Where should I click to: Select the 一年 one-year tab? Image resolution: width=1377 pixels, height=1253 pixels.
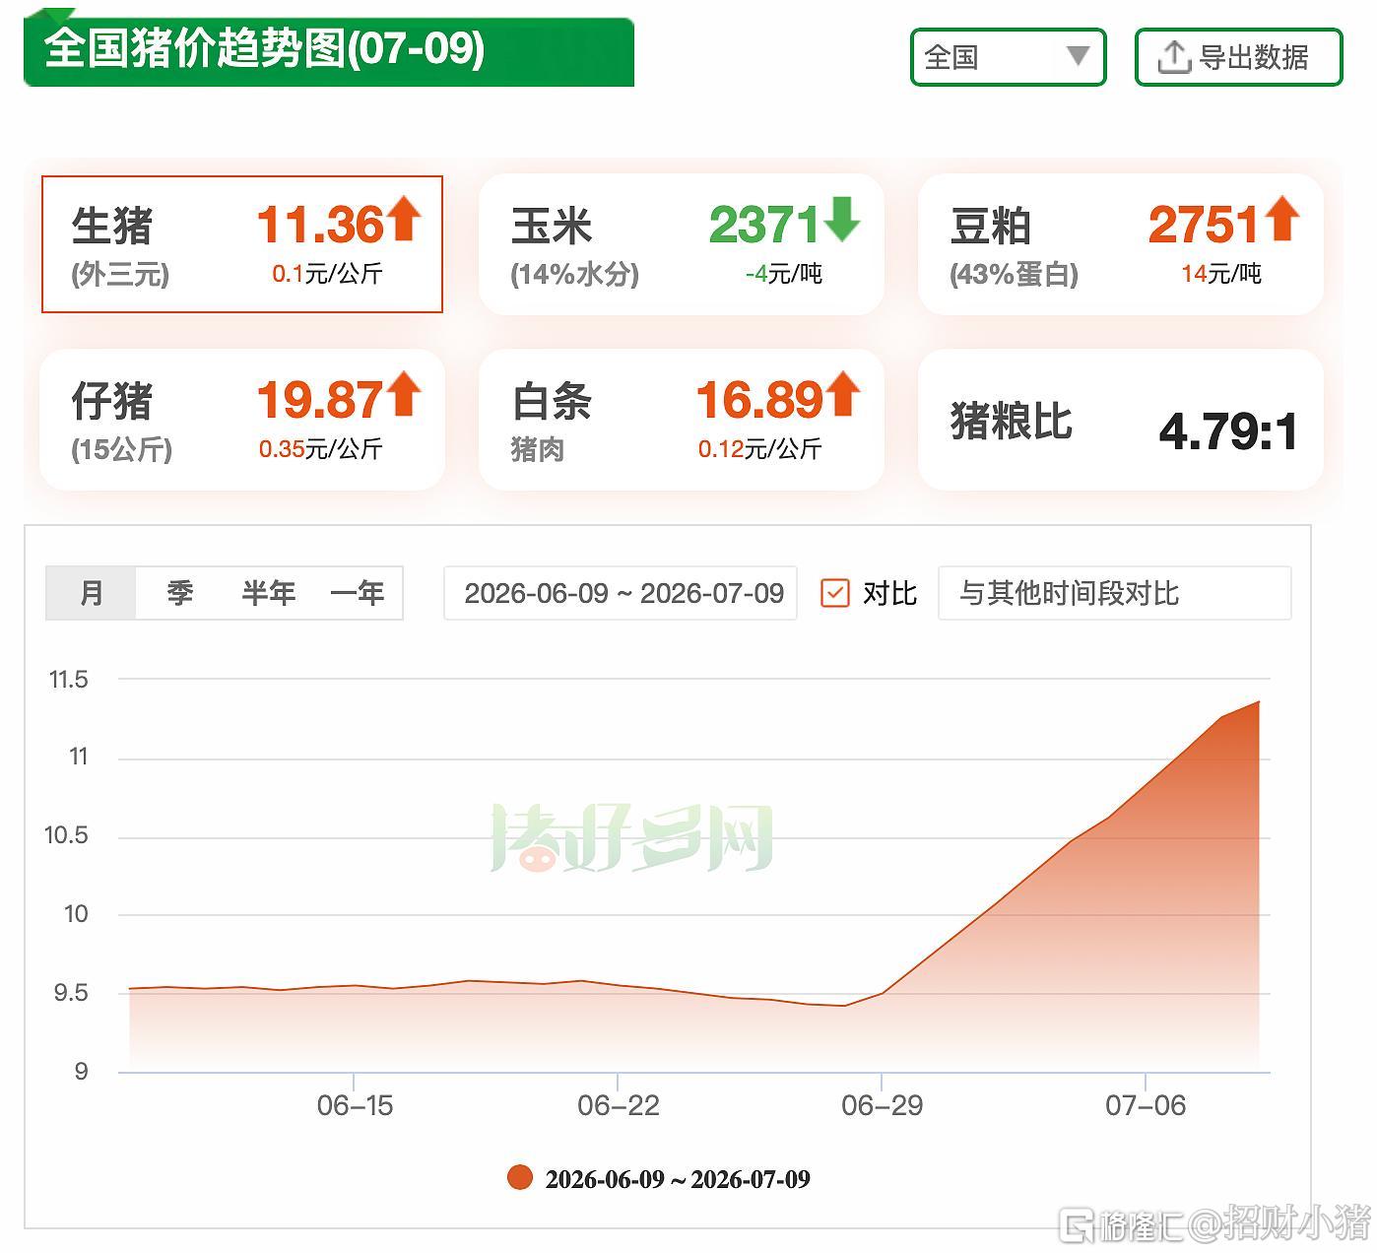[x=357, y=593]
